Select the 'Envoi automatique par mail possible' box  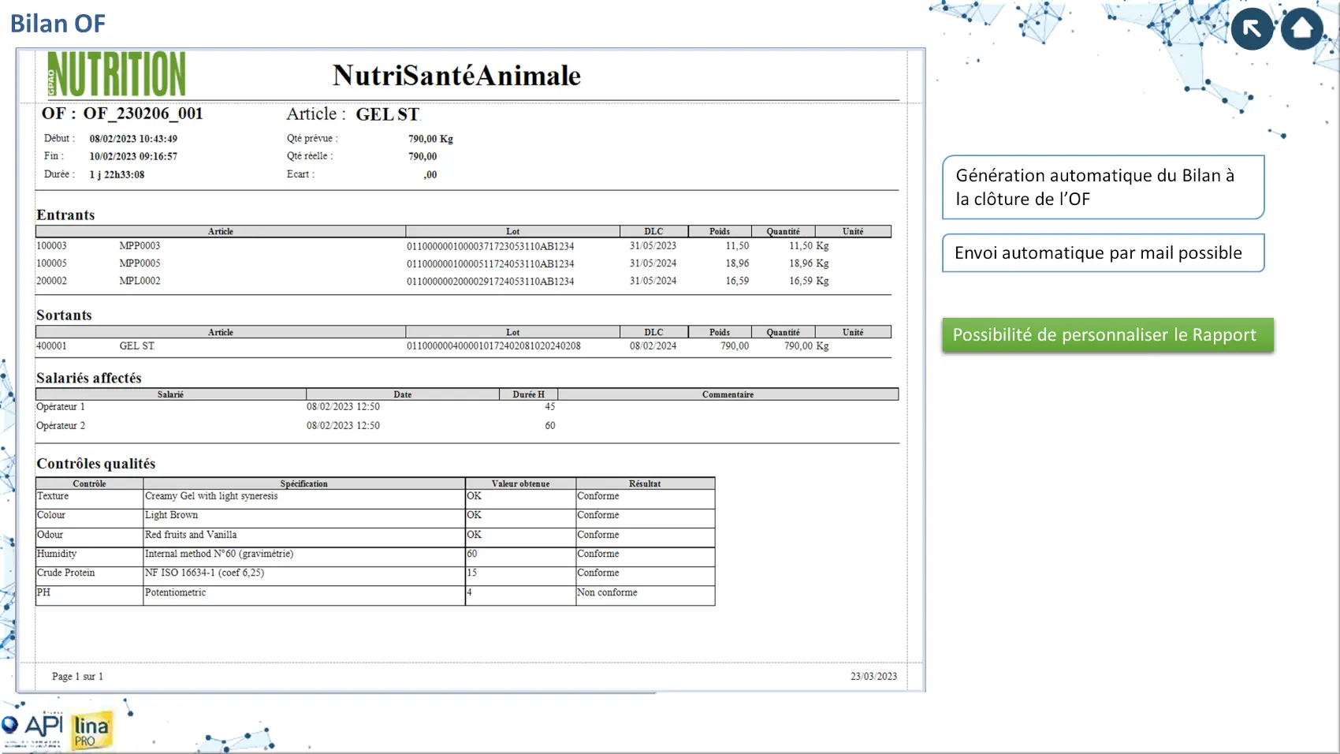[x=1103, y=253]
